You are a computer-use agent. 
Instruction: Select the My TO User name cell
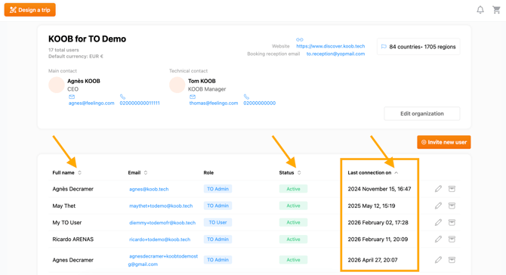coord(67,223)
